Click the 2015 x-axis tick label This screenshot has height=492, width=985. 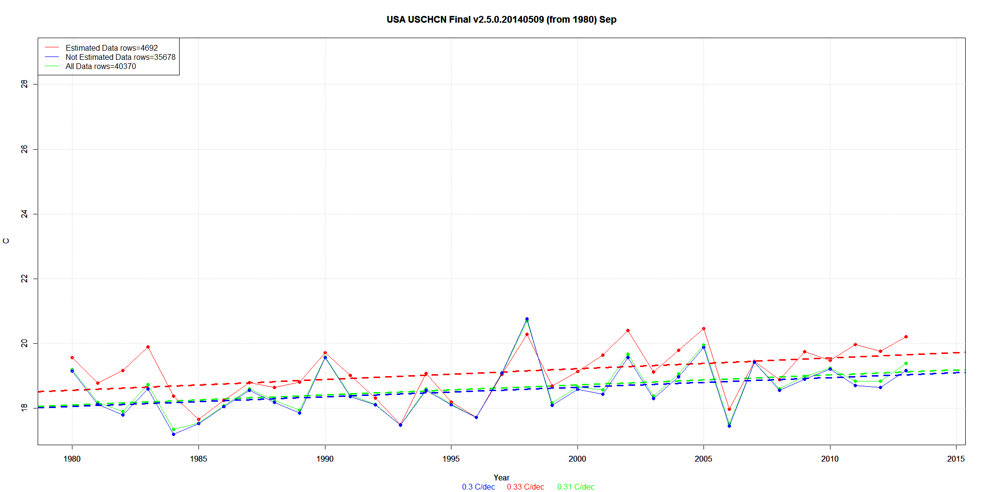956,459
